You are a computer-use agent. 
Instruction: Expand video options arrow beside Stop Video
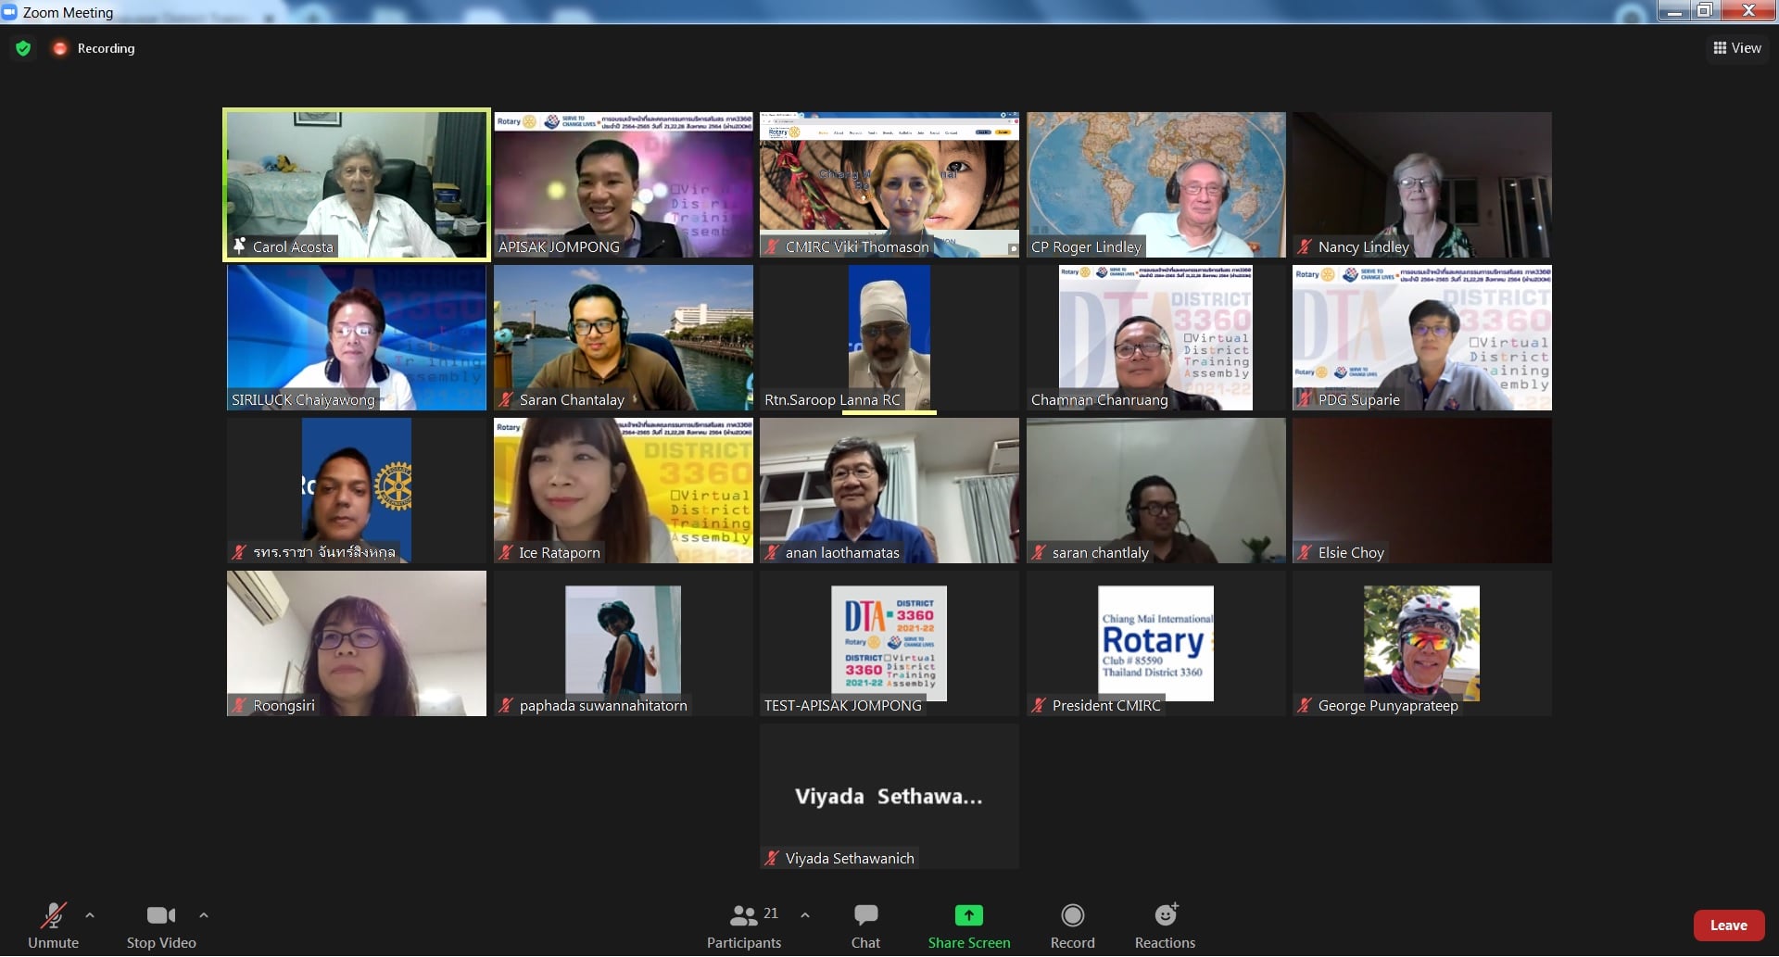(204, 915)
